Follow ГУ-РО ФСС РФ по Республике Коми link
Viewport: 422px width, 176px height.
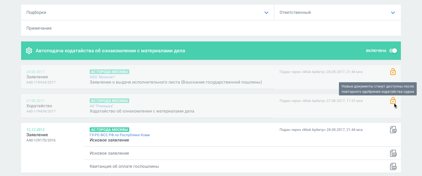[x=120, y=135]
